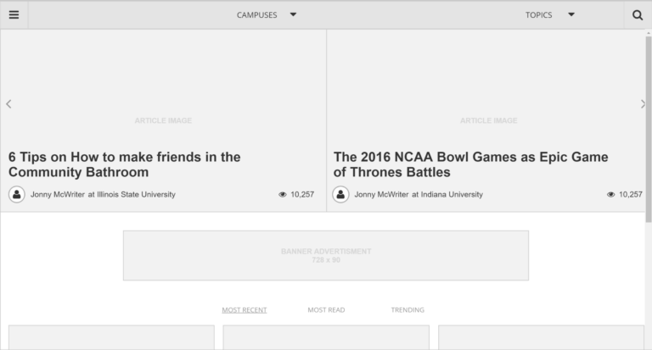Viewport: 652px width, 350px height.
Task: Click author avatar of NCAA Bowl article
Action: click(340, 194)
